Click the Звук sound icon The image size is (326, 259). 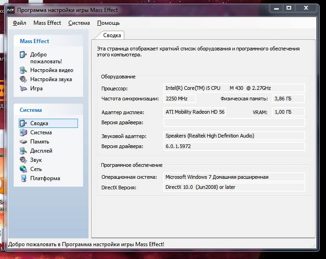pos(23,160)
